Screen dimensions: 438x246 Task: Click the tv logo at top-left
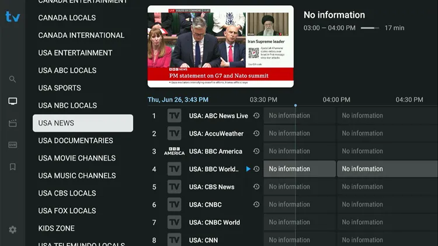pos(13,16)
